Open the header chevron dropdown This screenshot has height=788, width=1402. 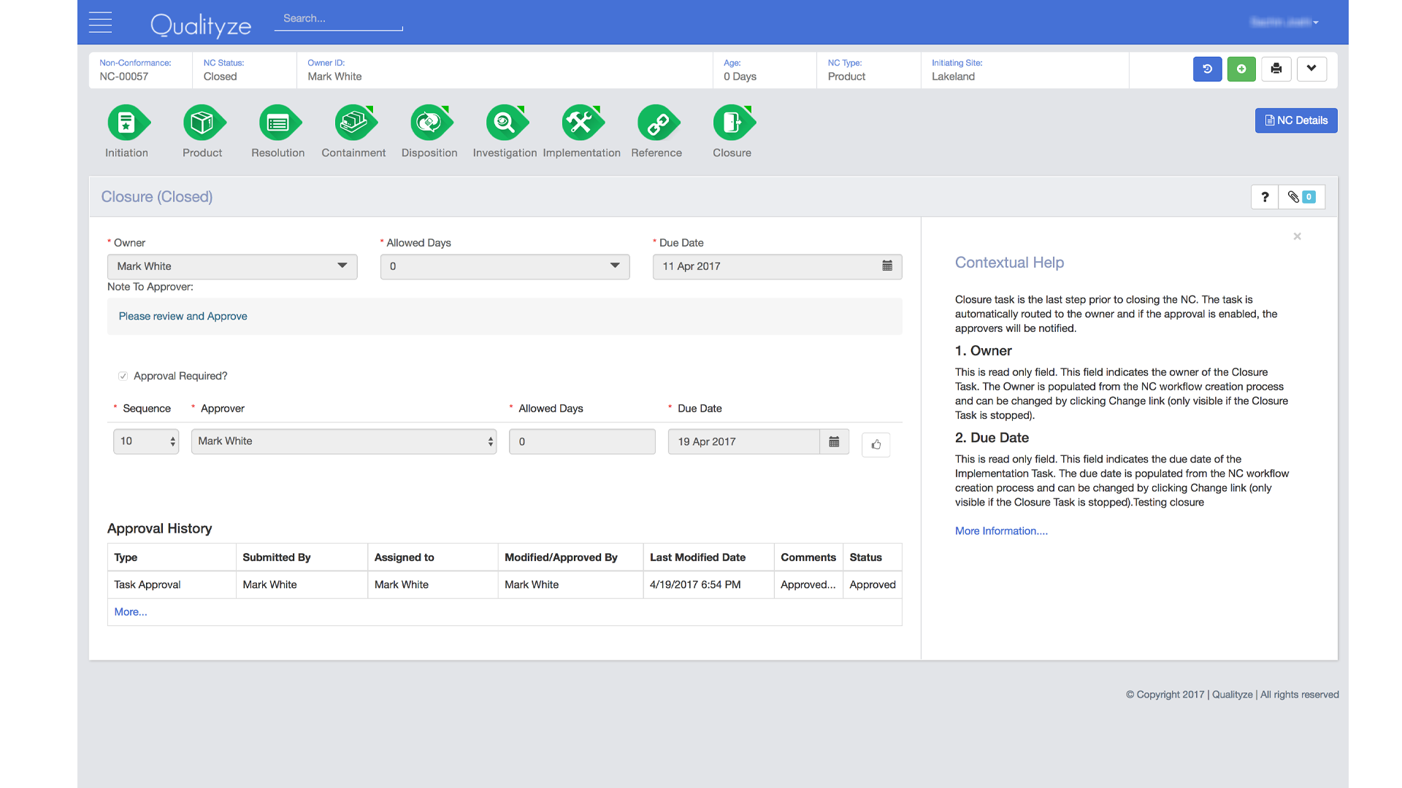[x=1311, y=69]
